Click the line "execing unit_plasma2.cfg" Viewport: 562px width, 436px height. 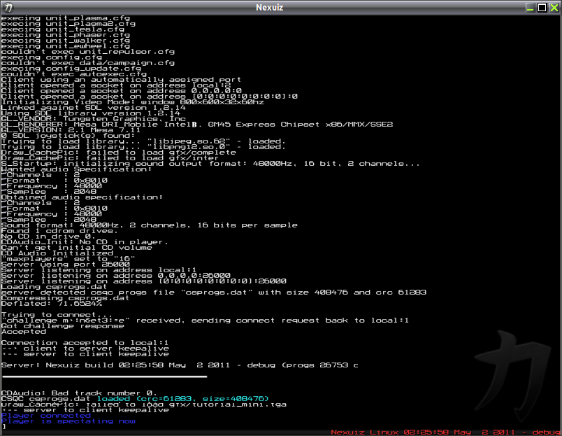tap(69, 24)
